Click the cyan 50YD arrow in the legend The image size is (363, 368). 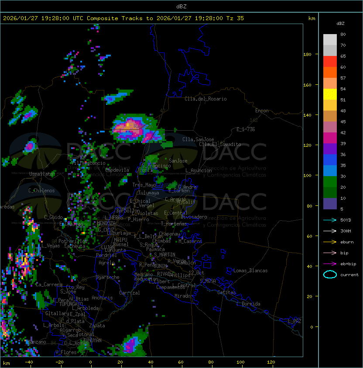330,220
